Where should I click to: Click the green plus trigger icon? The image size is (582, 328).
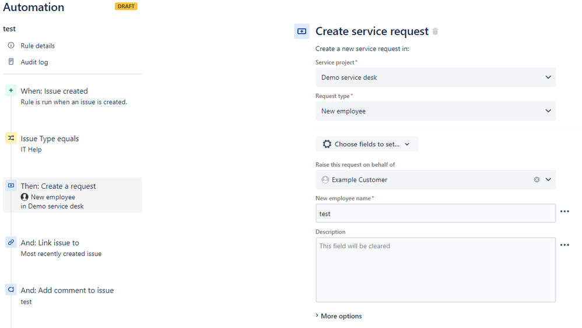[x=11, y=90]
